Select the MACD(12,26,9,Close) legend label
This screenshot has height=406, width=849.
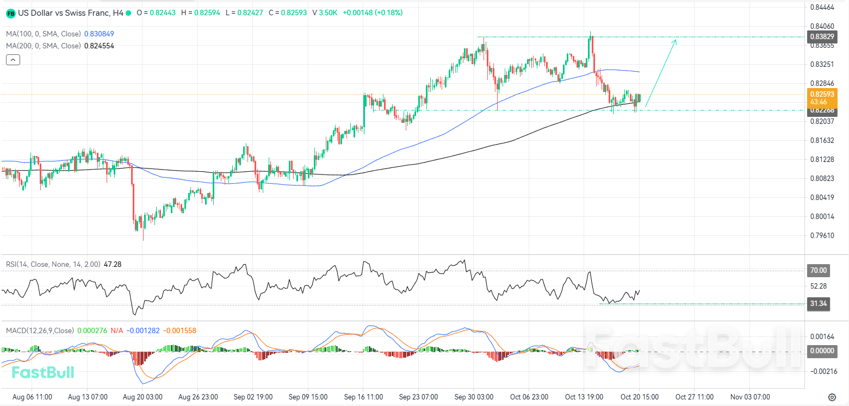pos(40,330)
